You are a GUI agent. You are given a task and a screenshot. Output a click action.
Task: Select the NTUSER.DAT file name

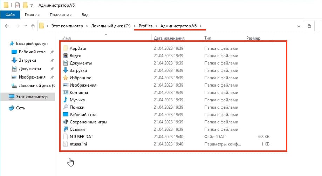81,137
